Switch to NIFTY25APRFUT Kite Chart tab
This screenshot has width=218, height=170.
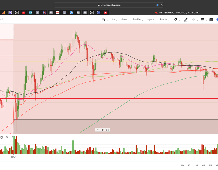pos(177,13)
